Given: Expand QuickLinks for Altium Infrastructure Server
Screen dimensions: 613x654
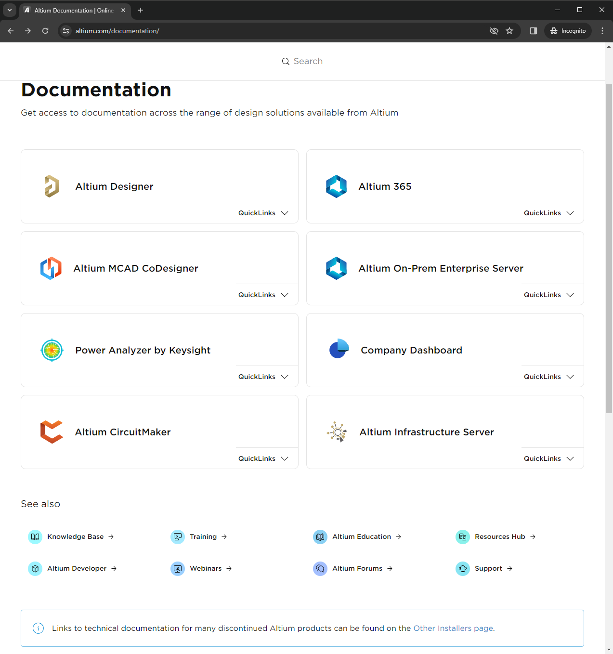Looking at the screenshot, I should [x=549, y=458].
